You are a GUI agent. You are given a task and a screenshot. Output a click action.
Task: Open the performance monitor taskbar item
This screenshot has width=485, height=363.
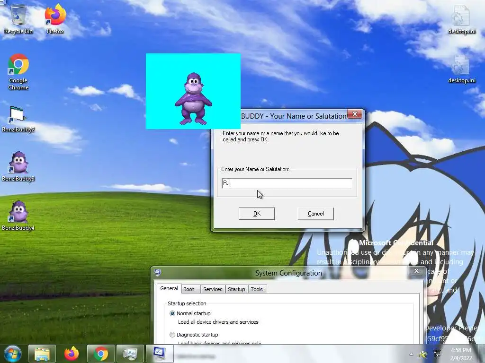click(x=130, y=354)
